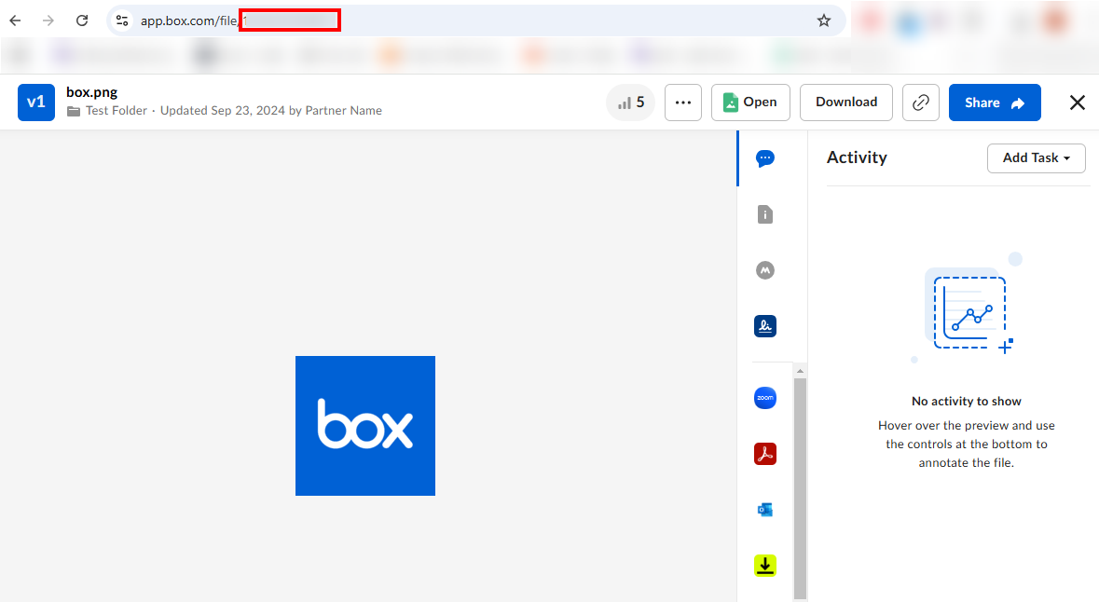
Task: Click the view count indicator
Action: [x=630, y=103]
